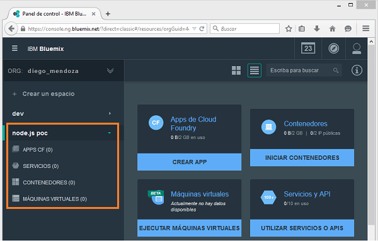Click the MÁQUINAS VIRTUALES sidebar icon

point(16,198)
